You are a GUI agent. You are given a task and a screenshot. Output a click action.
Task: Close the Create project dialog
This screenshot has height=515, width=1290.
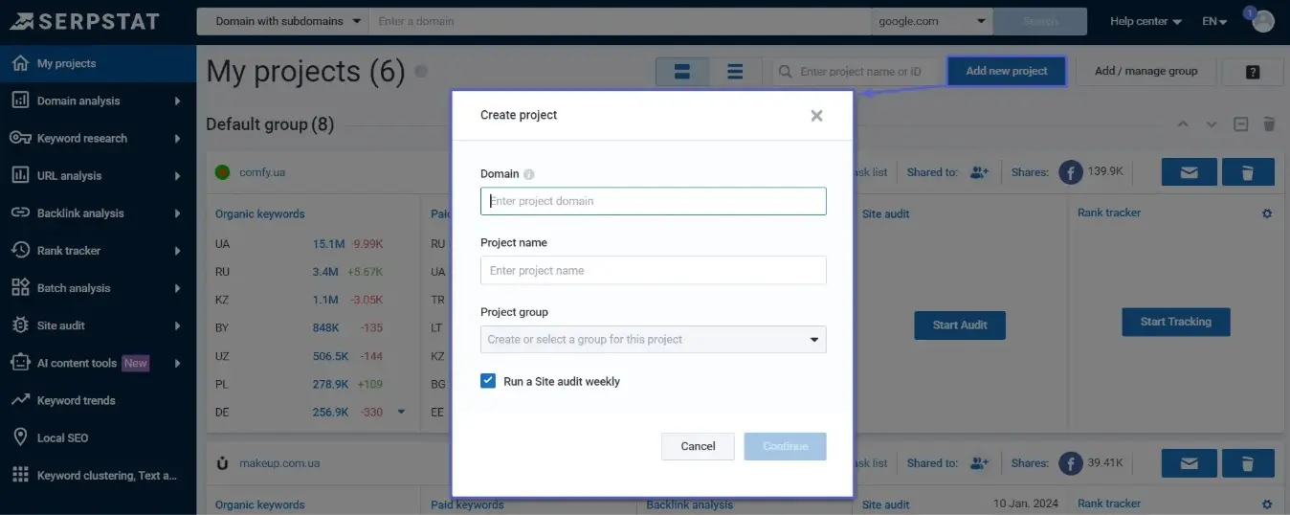pos(816,115)
